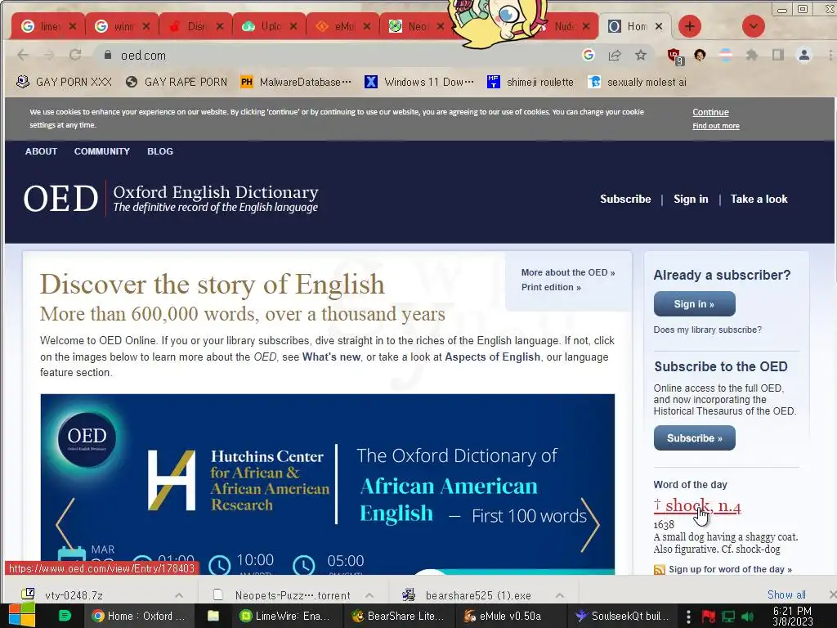Click 'Find out more' about cookies

[716, 126]
